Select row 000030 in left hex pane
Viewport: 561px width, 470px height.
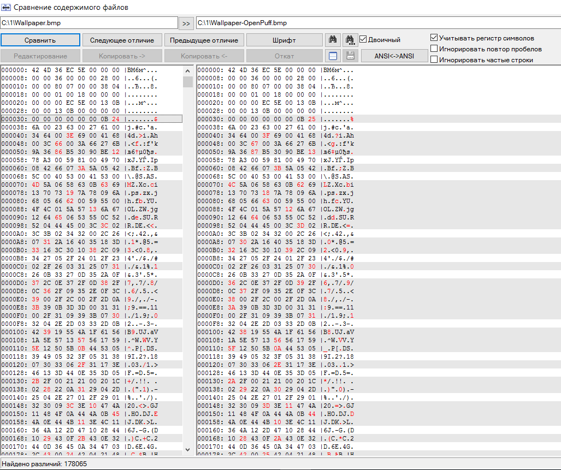coord(91,118)
